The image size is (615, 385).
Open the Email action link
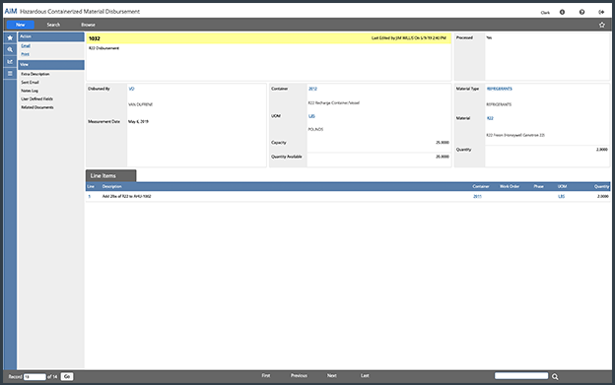26,46
